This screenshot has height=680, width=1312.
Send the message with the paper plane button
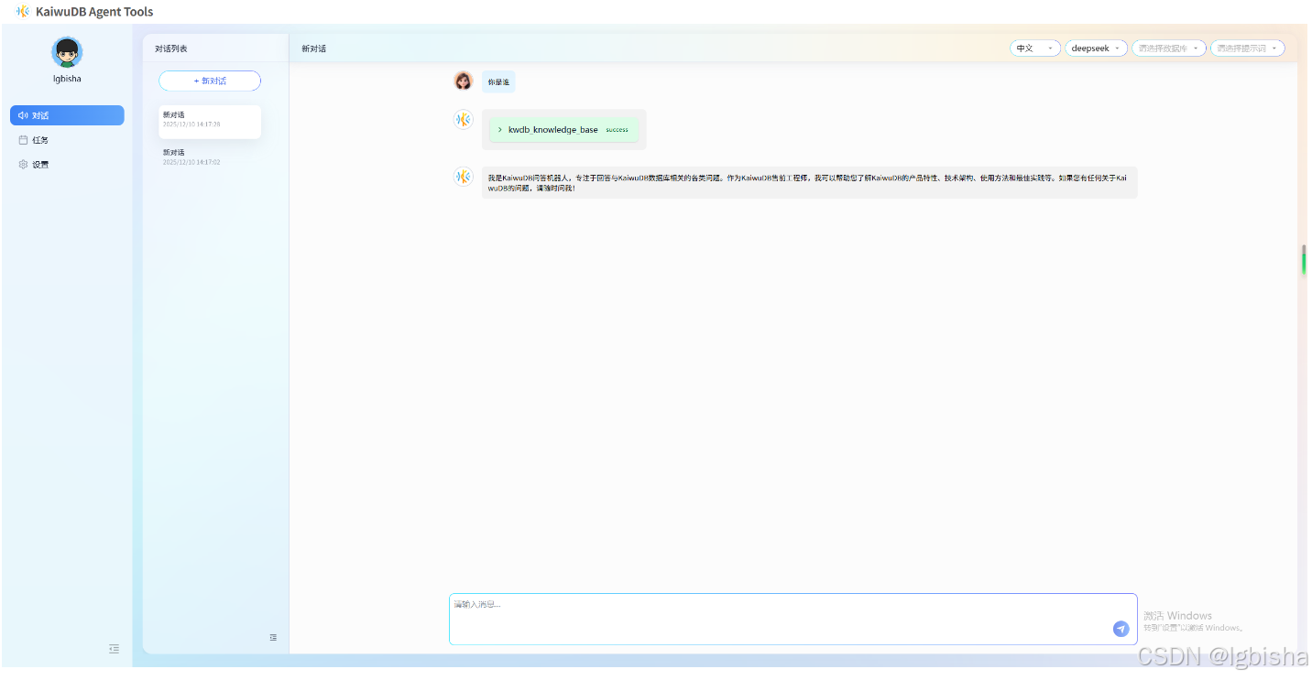click(x=1121, y=629)
